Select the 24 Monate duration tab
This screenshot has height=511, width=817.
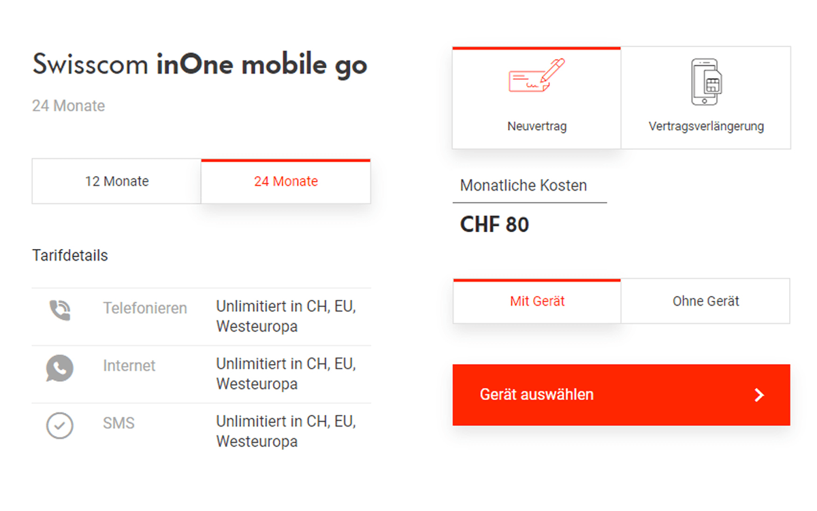point(286,182)
